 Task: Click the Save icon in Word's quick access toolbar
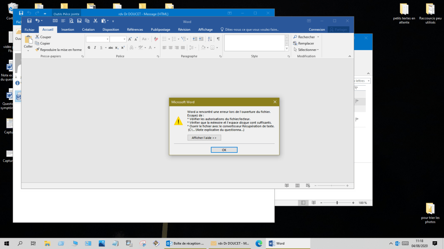[x=29, y=21]
